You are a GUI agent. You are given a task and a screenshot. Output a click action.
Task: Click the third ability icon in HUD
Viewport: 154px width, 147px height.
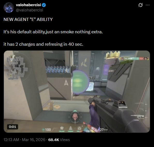point(79,128)
